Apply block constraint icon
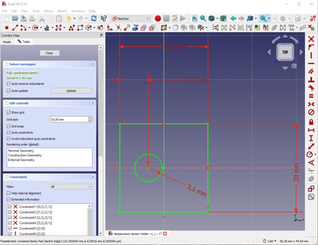Viewport: 318px width, 245px height. (311, 112)
